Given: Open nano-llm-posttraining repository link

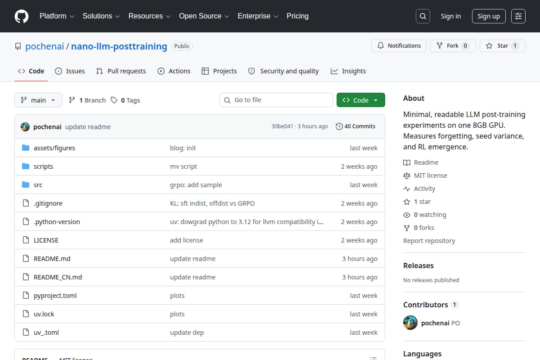Looking at the screenshot, I should [119, 46].
